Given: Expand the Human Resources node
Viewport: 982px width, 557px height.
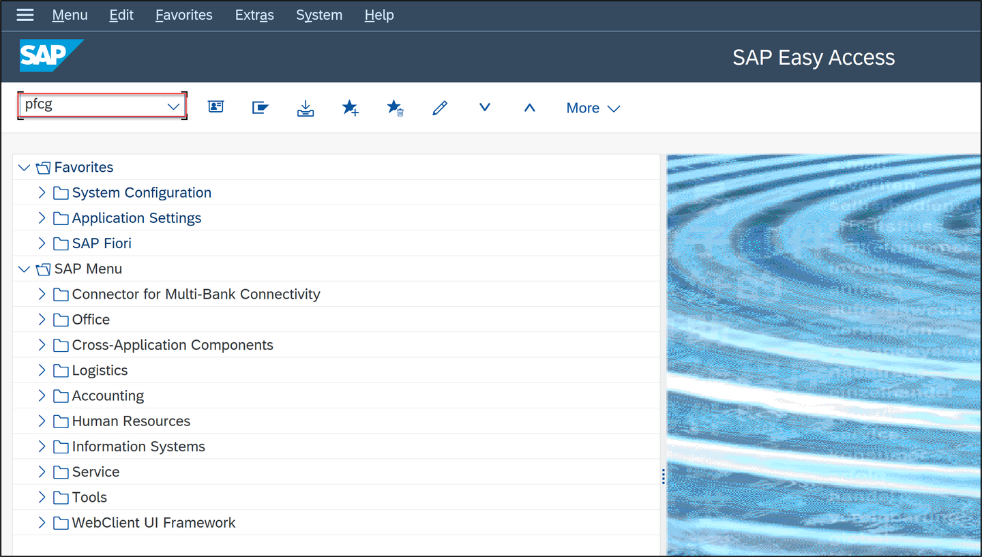Looking at the screenshot, I should (42, 421).
